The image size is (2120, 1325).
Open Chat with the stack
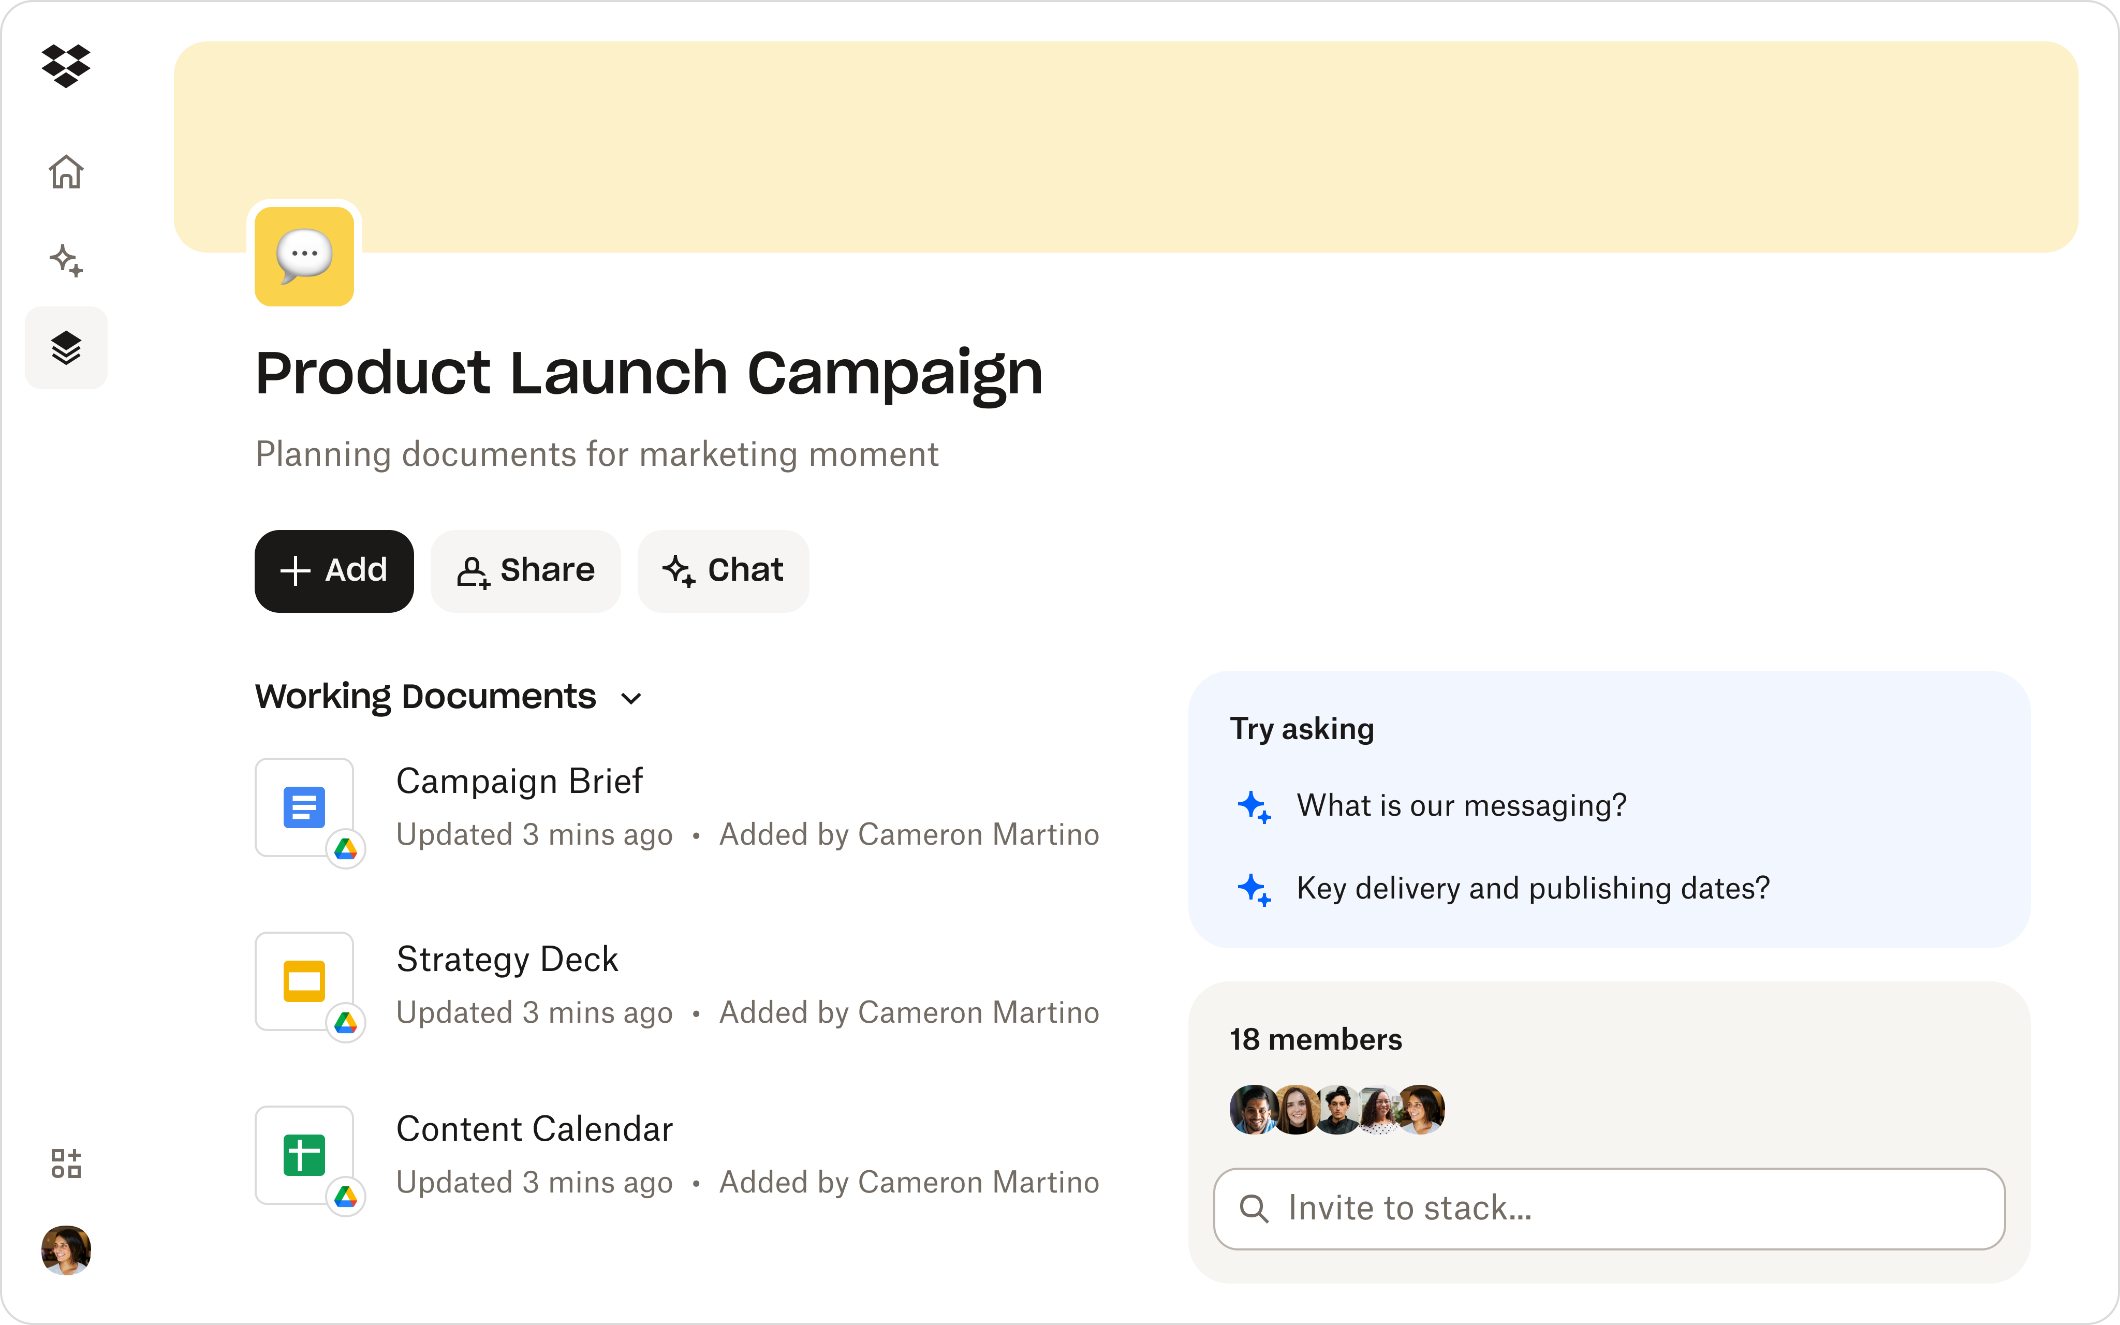pyautogui.click(x=723, y=570)
